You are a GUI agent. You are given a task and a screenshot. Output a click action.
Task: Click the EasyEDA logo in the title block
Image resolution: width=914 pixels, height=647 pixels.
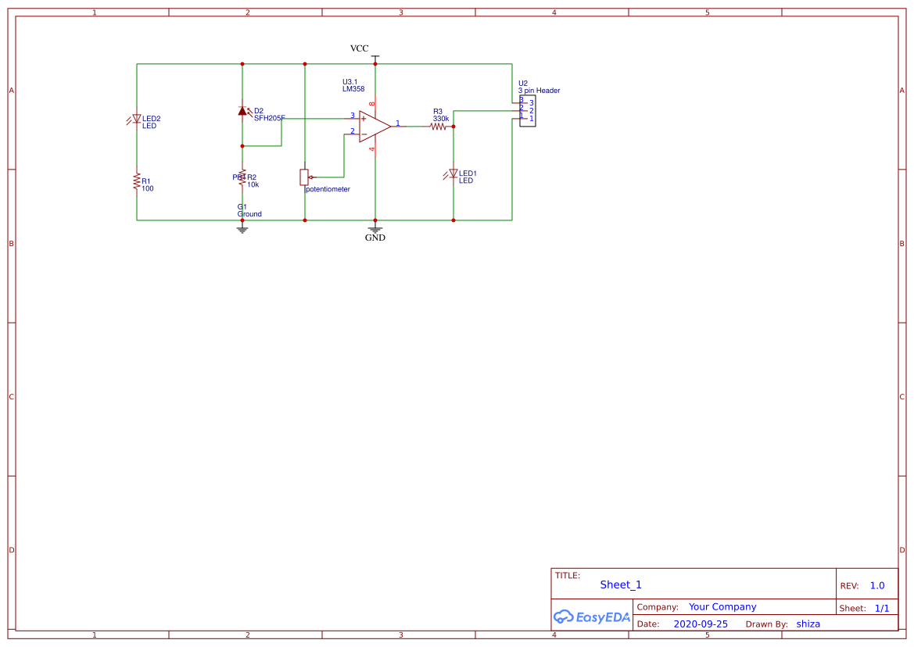(590, 617)
